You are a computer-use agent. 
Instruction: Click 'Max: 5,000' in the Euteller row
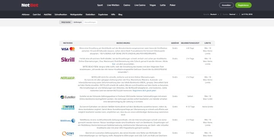coord(208,99)
